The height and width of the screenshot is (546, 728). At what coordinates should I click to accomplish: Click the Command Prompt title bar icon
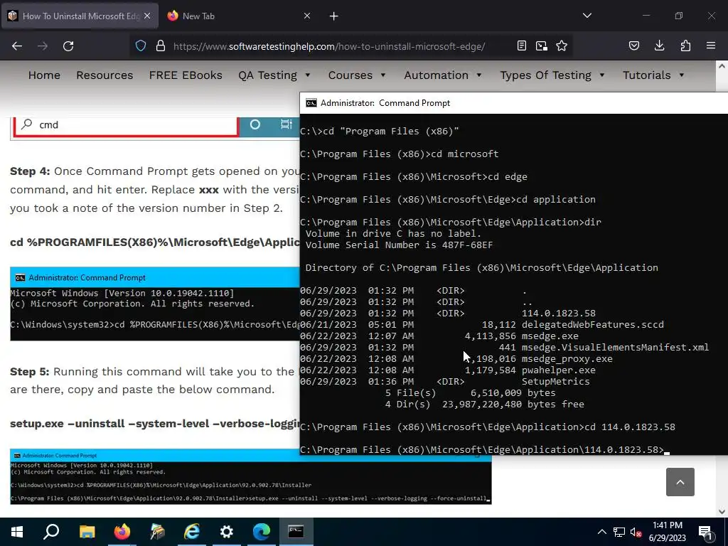311,103
